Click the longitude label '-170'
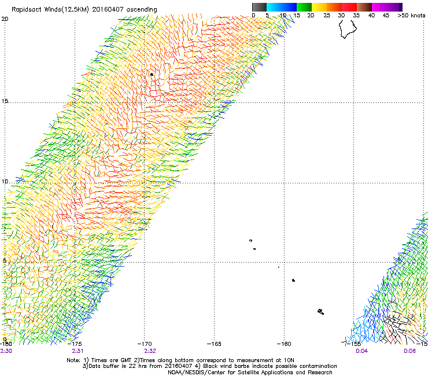The image size is (428, 376). point(145,344)
